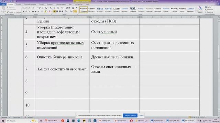Justify the text alignment
Viewport: 220px width, 123px height.
(63, 11)
